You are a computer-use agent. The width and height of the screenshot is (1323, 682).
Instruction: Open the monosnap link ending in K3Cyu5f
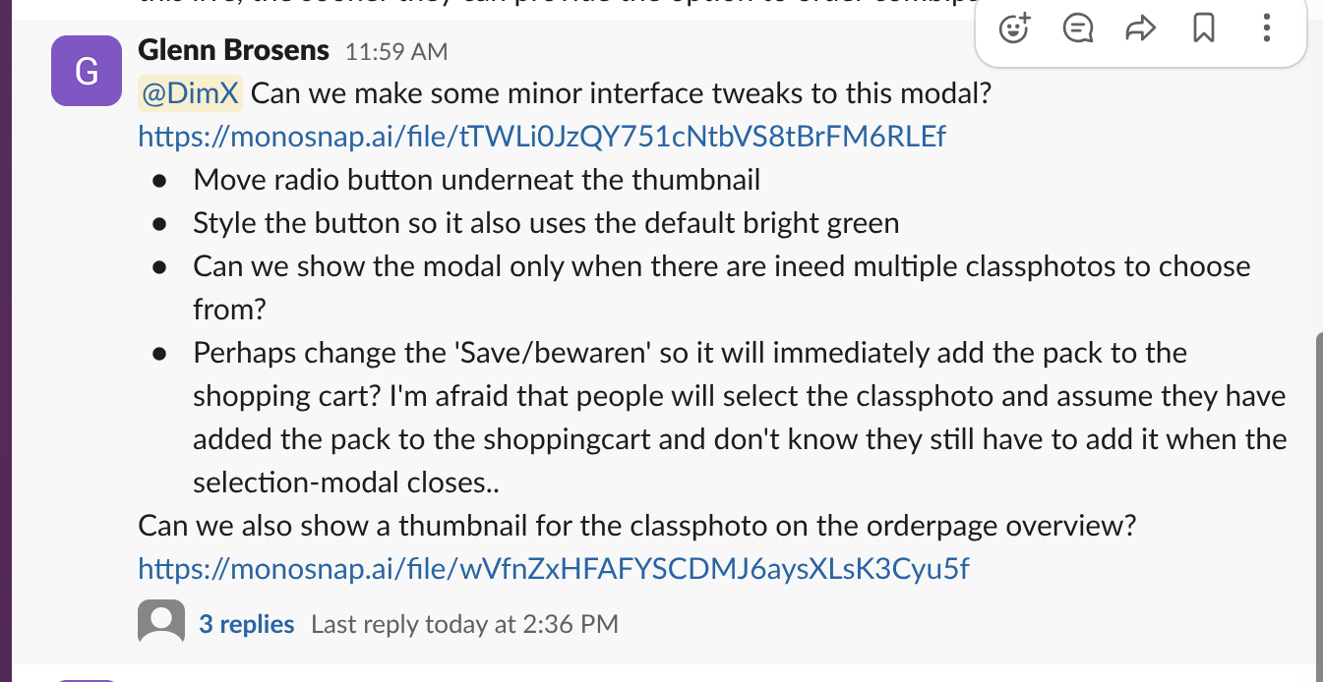tap(554, 568)
